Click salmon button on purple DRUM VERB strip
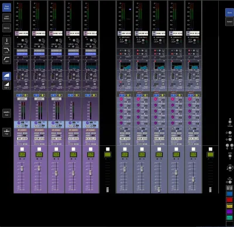Viewport: 234px width, 227px height. pyautogui.click(x=39, y=130)
